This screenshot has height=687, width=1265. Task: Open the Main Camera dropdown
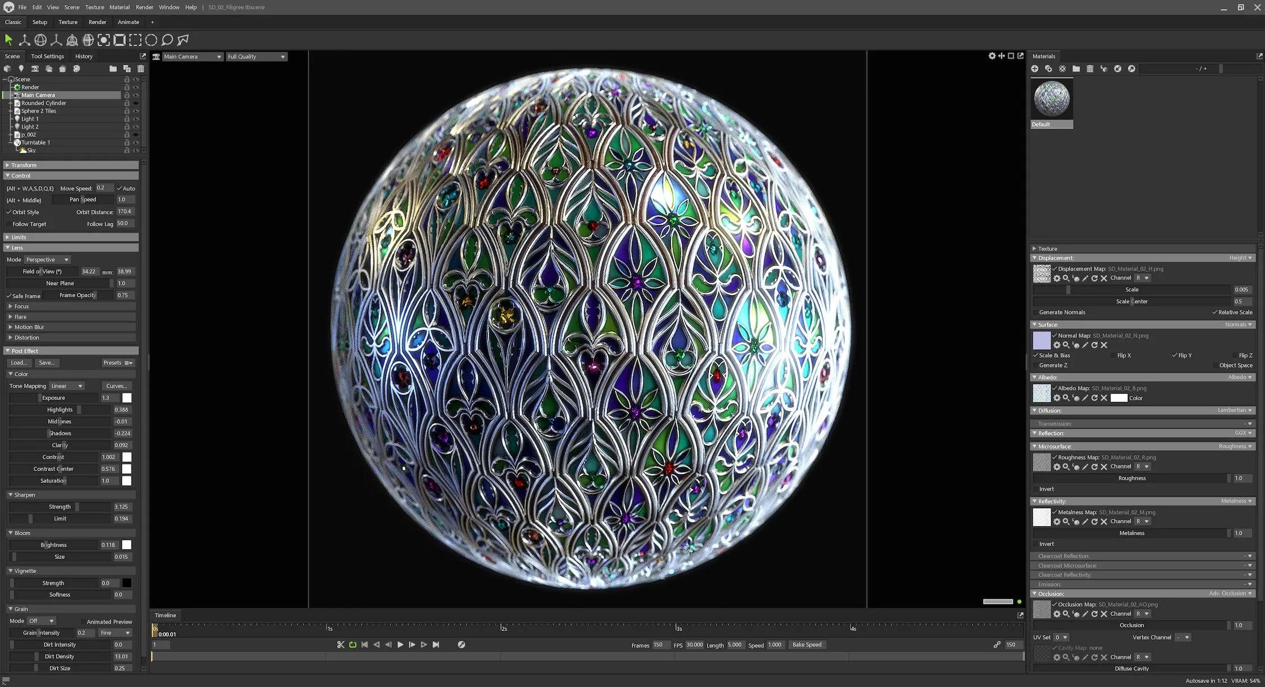pyautogui.click(x=193, y=56)
